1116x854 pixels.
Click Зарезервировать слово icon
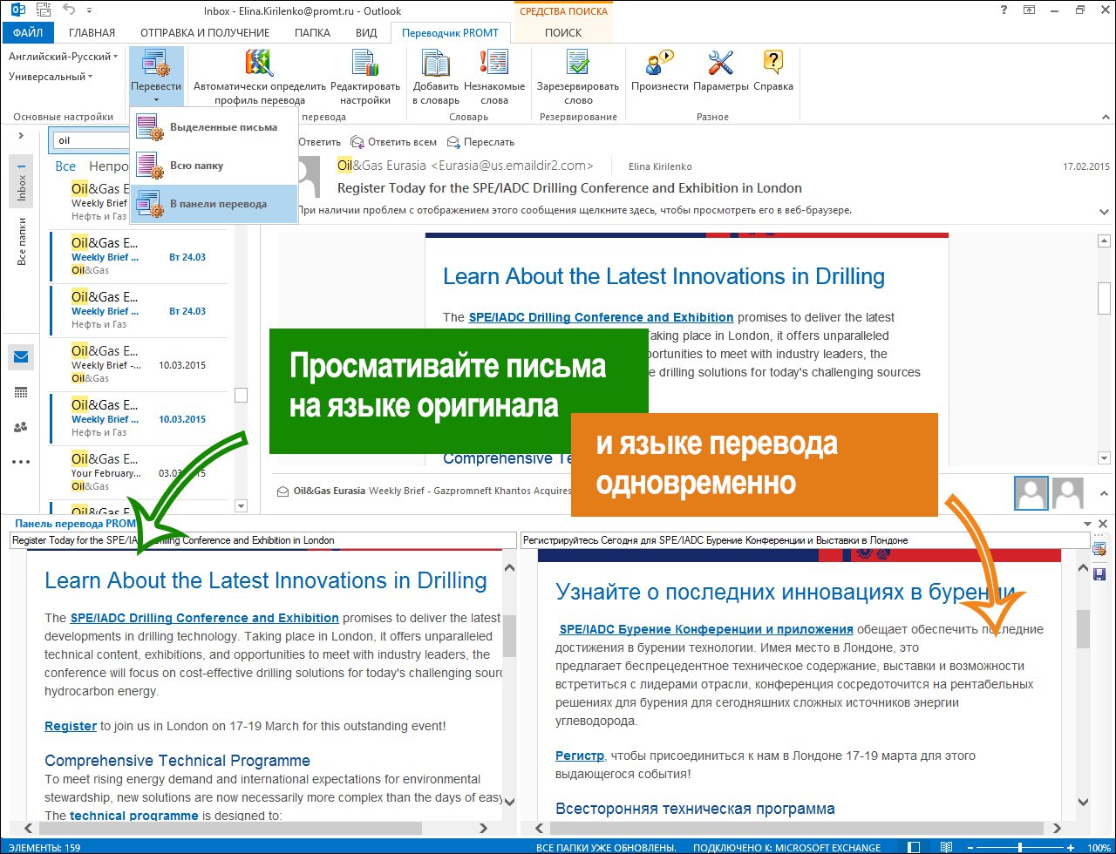point(577,64)
